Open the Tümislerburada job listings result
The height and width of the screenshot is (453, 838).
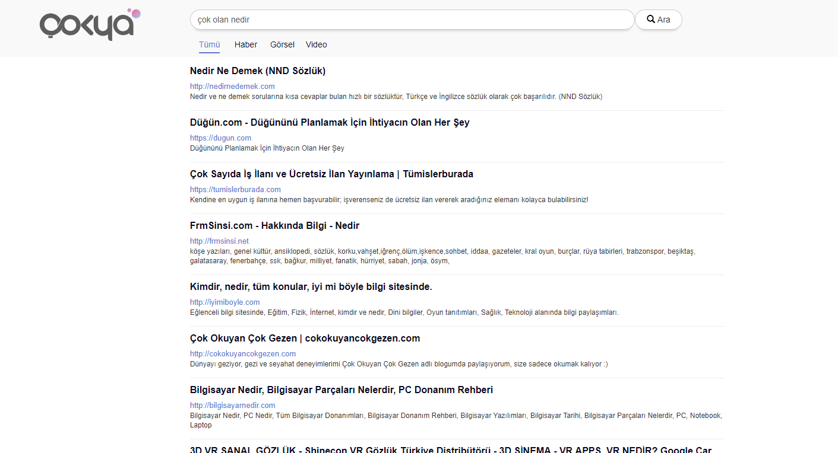tap(331, 174)
